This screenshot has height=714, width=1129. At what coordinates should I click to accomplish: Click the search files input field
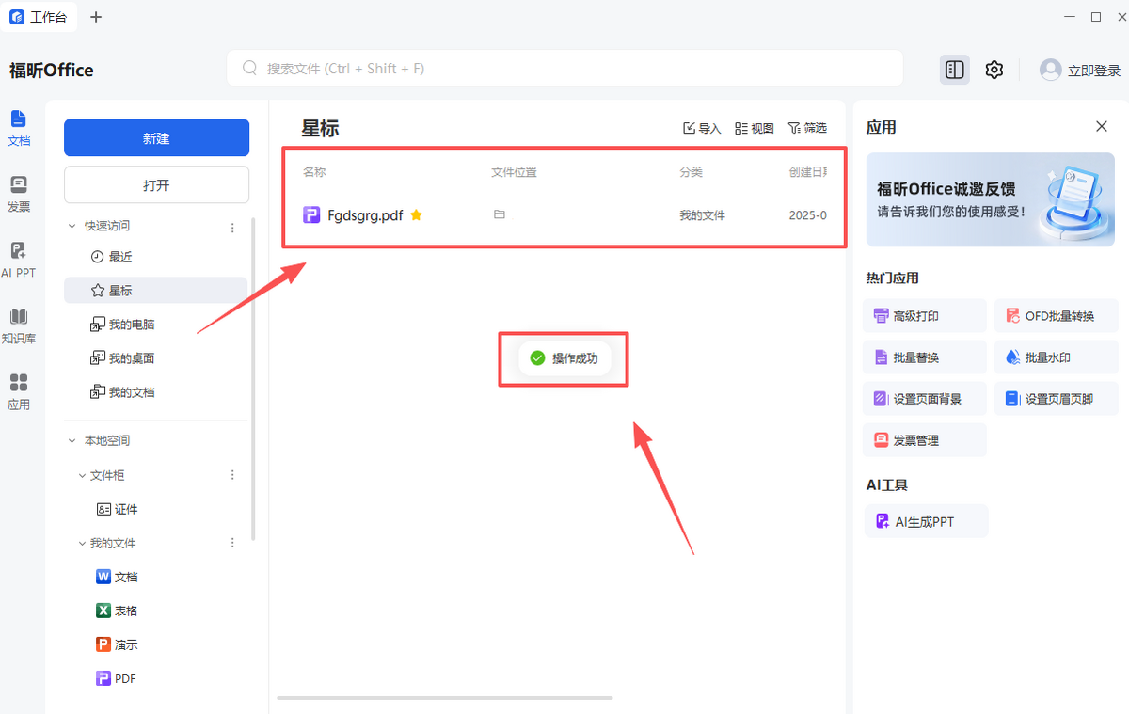coord(564,69)
